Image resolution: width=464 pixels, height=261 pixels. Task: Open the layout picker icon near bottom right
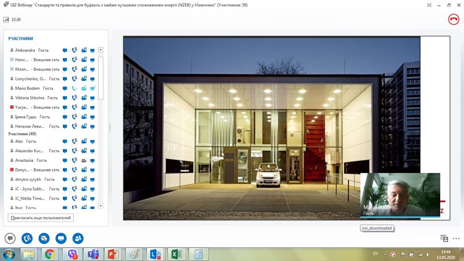[444, 238]
